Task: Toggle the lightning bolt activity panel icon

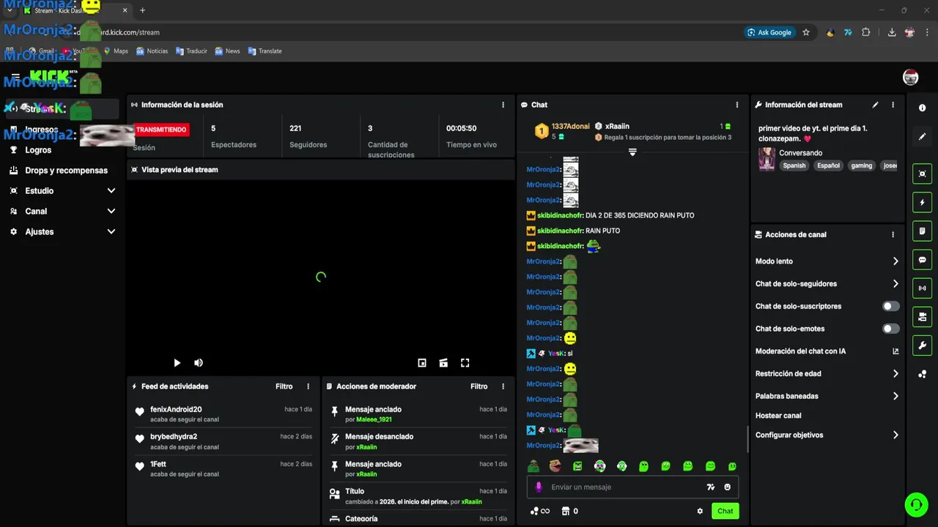Action: tap(922, 203)
